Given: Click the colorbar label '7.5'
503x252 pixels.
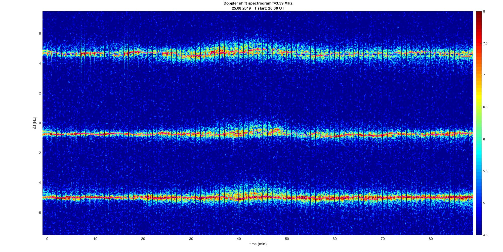Looking at the screenshot, I should (x=485, y=43).
